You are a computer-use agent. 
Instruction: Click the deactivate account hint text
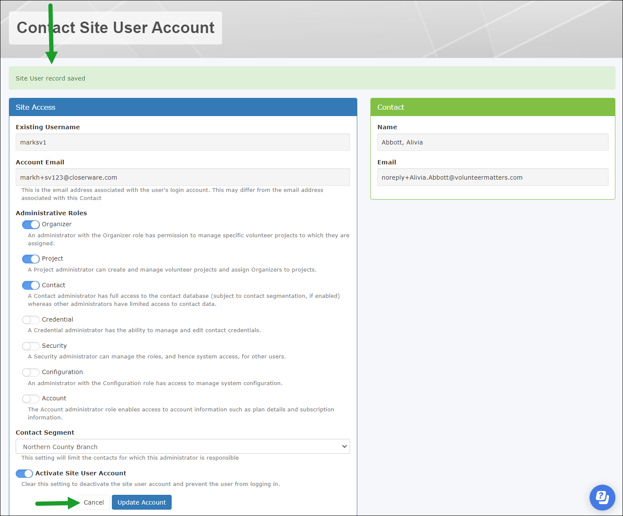tap(151, 484)
